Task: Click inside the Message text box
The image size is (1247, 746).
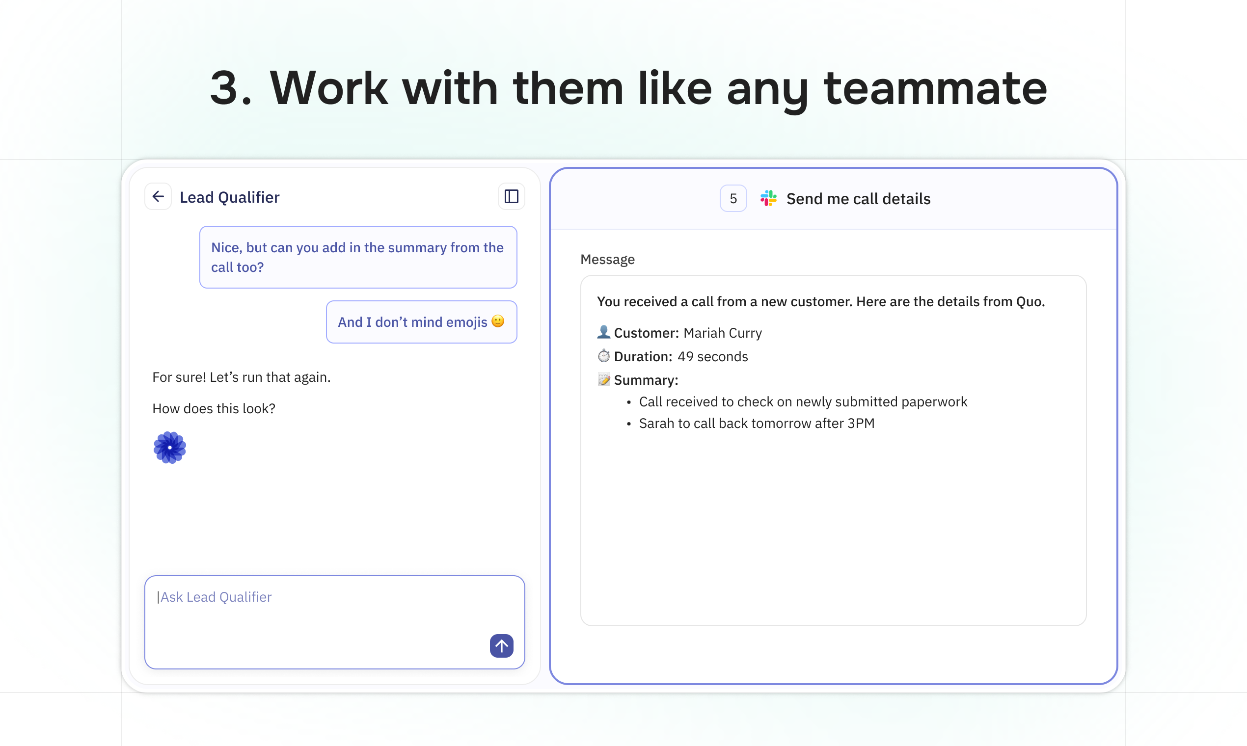Action: 833,523
